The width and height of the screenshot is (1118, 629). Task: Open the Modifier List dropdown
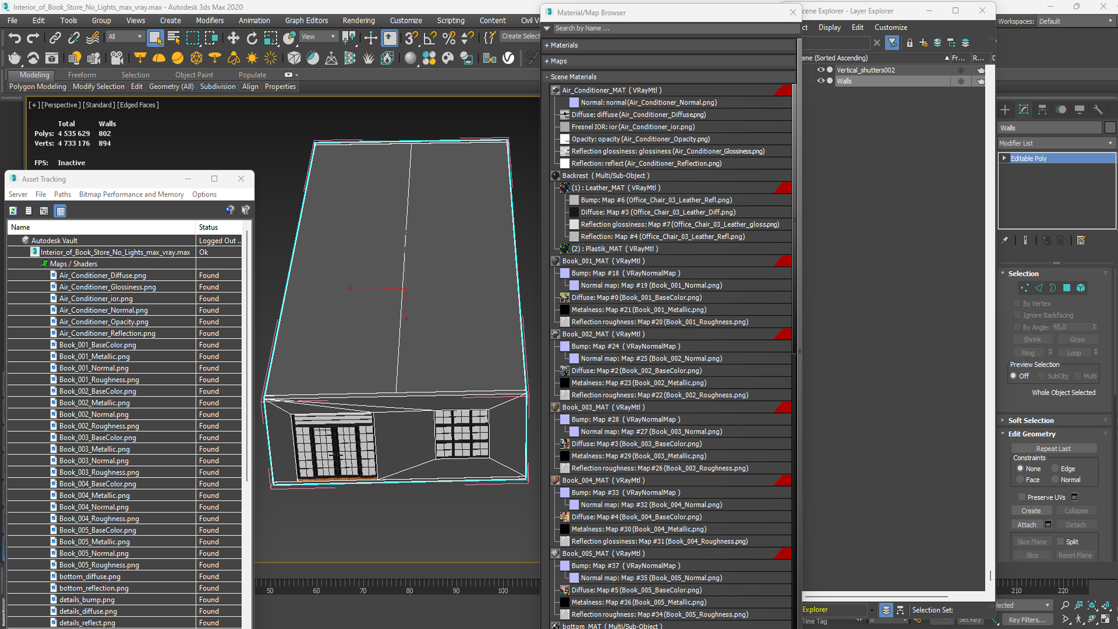point(1056,143)
